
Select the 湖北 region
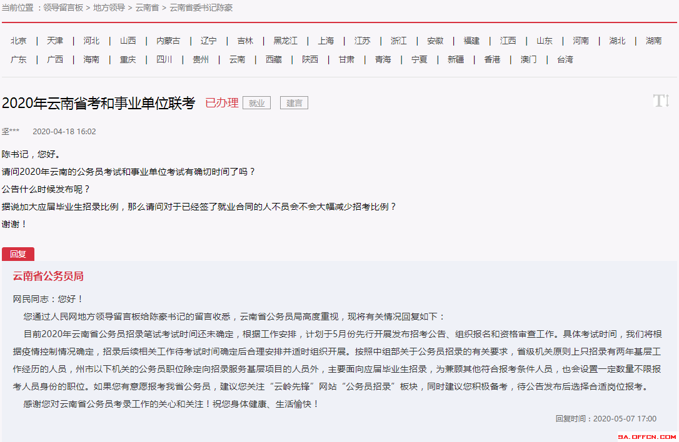click(617, 41)
